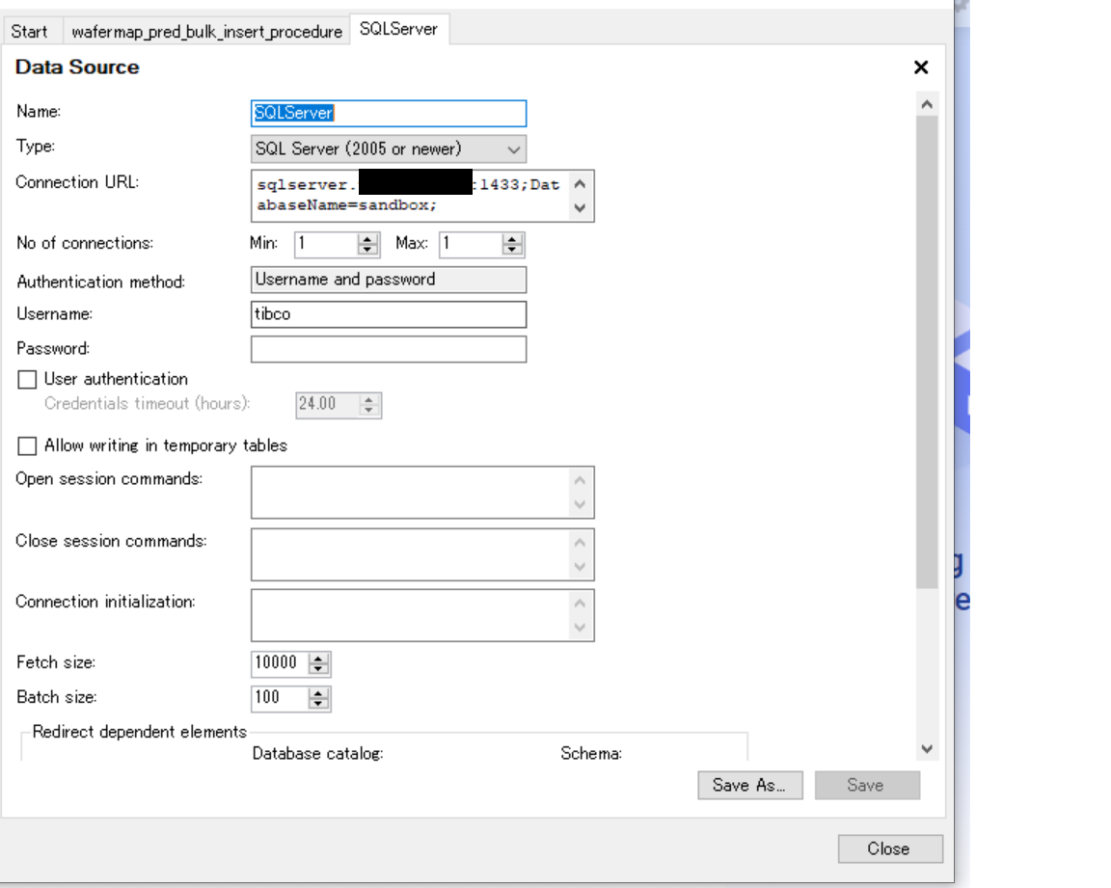The width and height of the screenshot is (1111, 888).
Task: Click the Save As... button
Action: coord(749,786)
